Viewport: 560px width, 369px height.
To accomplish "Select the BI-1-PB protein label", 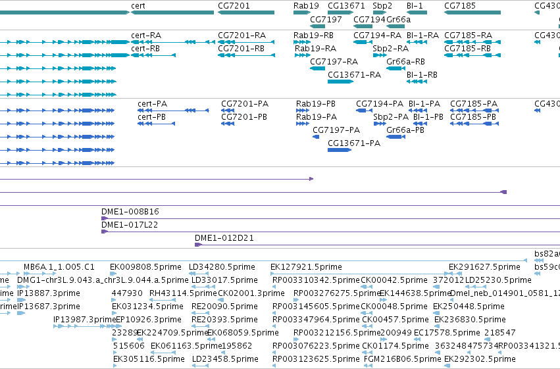I will point(428,117).
